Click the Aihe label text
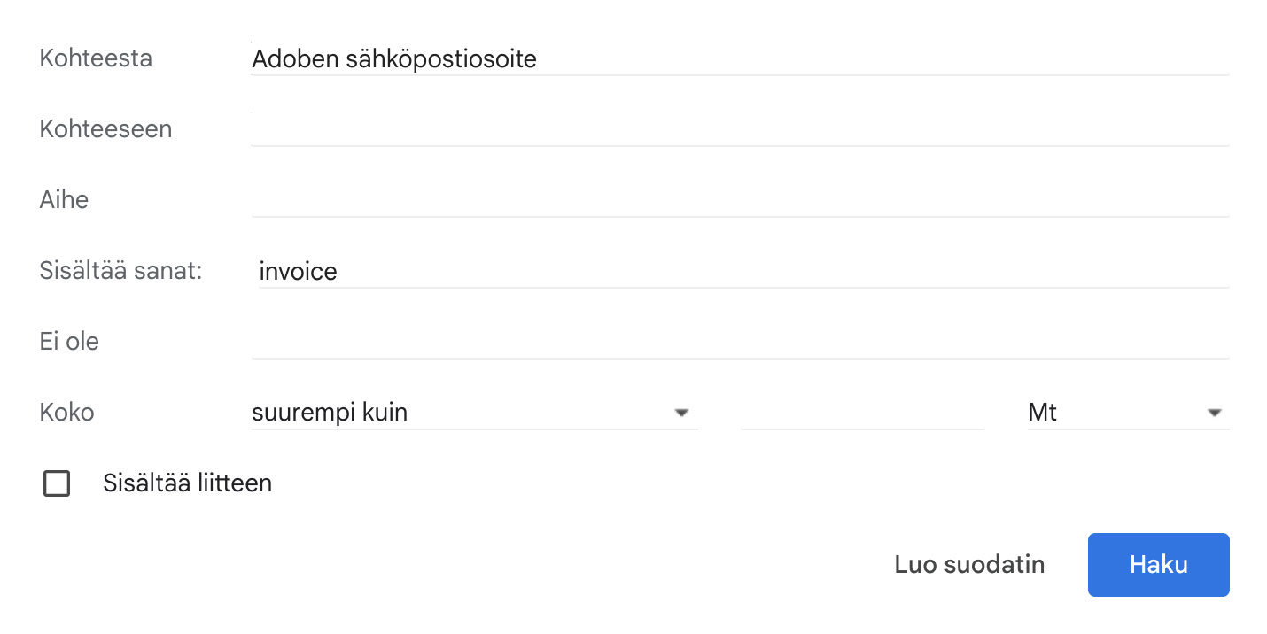1267x634 pixels. tap(64, 200)
